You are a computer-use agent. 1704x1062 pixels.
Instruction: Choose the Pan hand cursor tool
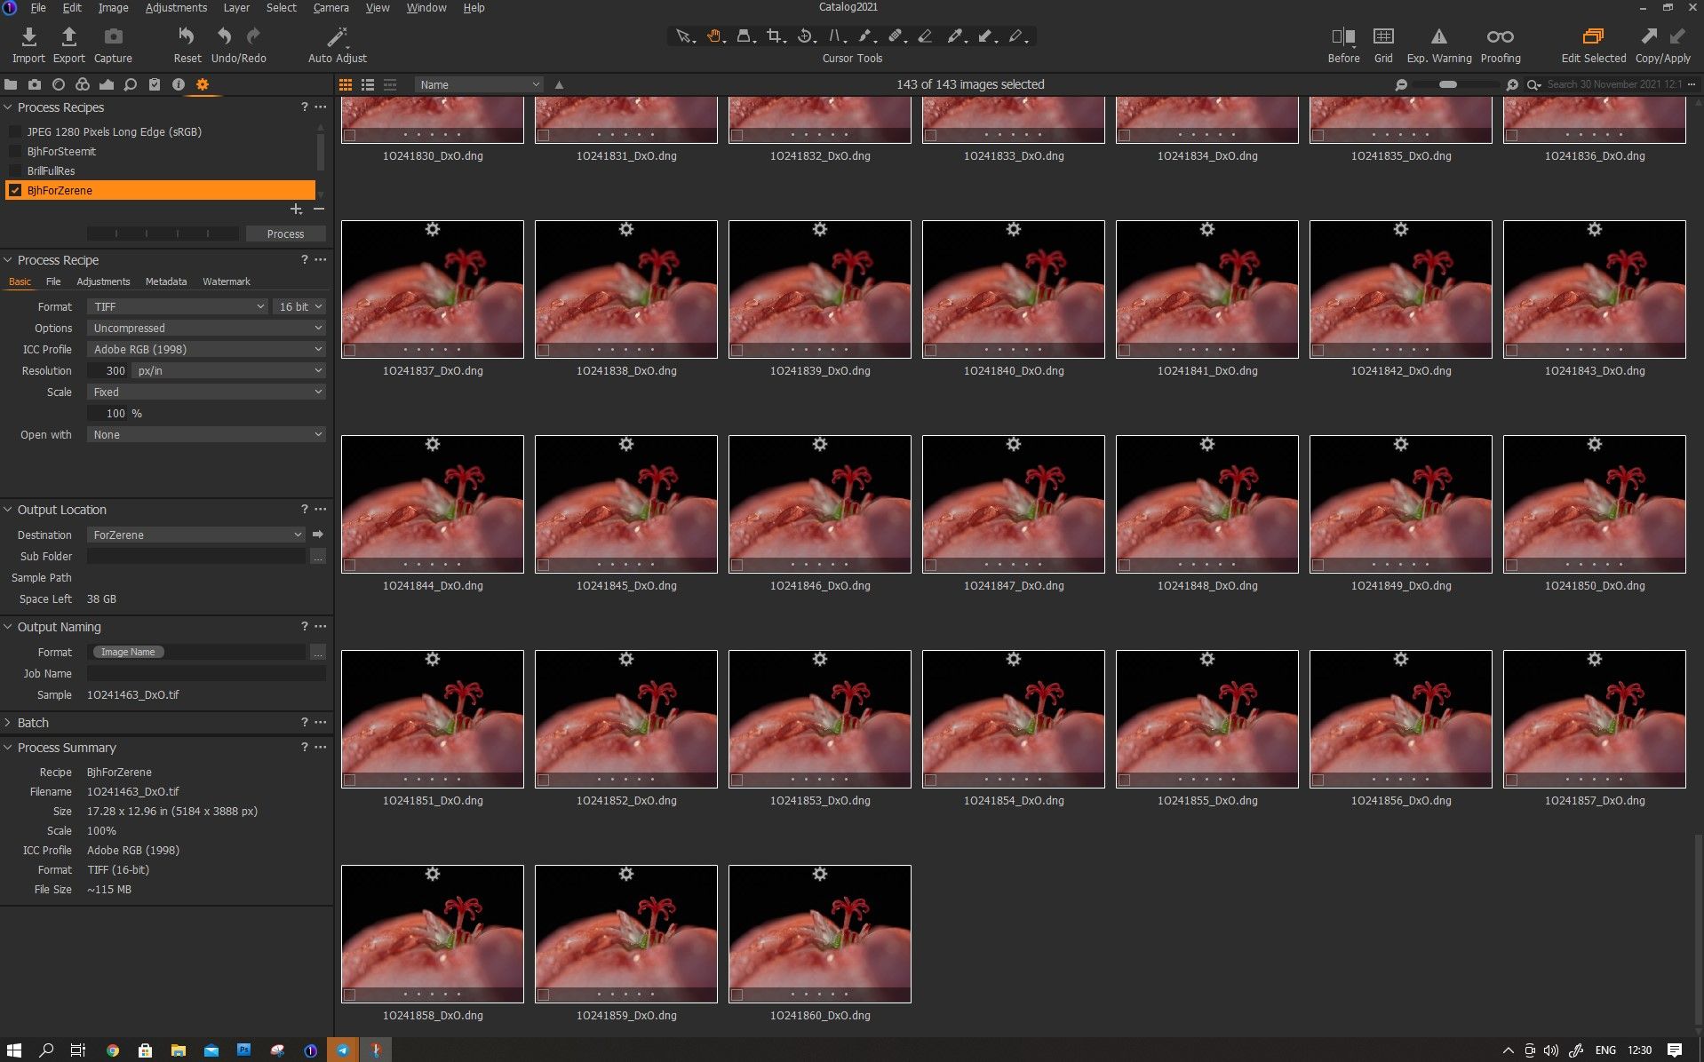713,36
